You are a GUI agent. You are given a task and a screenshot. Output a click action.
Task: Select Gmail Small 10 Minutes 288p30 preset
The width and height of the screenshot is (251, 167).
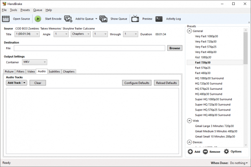click(x=215, y=137)
